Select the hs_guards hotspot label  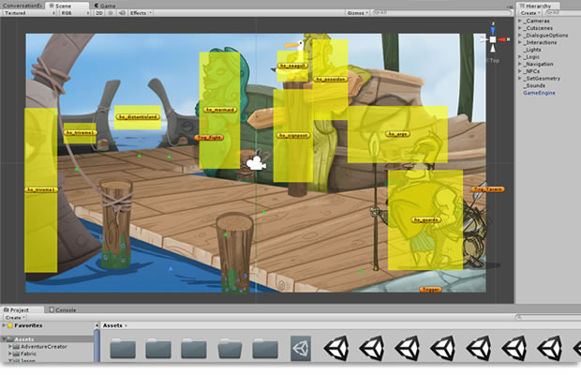click(425, 219)
